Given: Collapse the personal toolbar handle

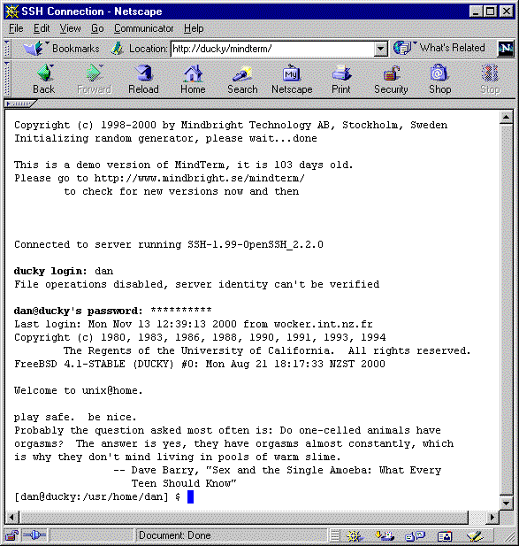Looking at the screenshot, I should (x=19, y=104).
